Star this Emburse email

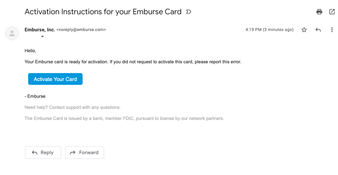point(304,30)
